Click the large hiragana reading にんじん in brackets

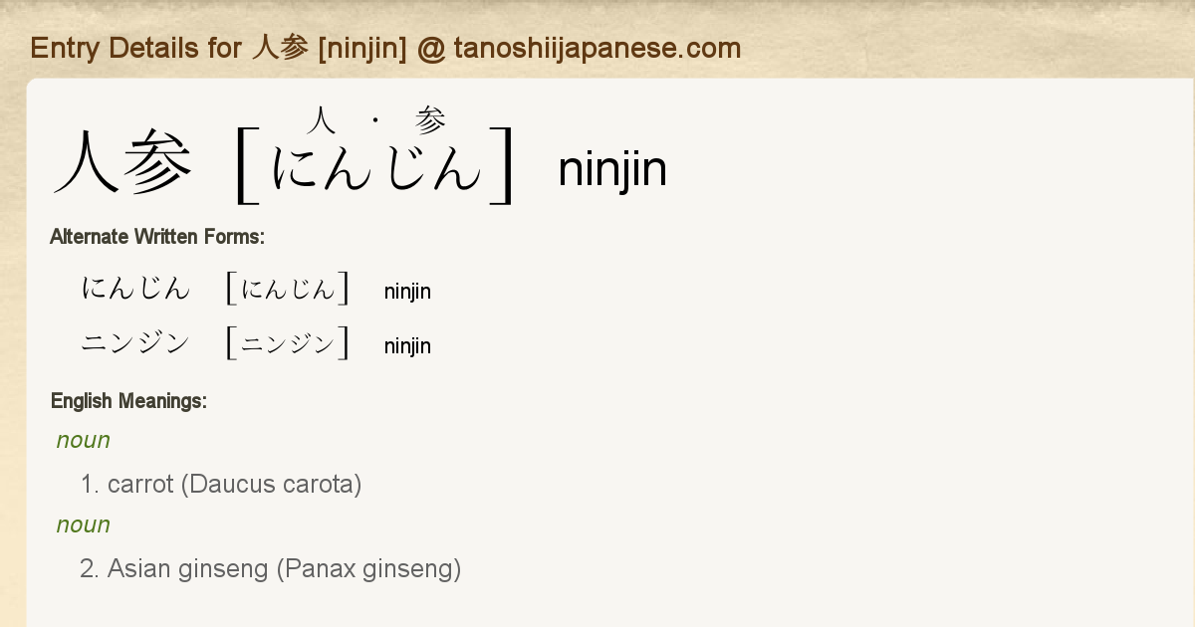point(376,167)
